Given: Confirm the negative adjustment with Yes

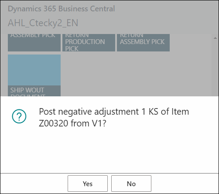Looking at the screenshot, I should coord(88,184).
